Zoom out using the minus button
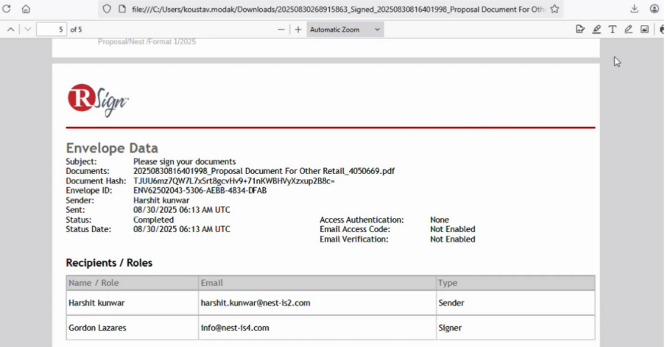 point(281,29)
